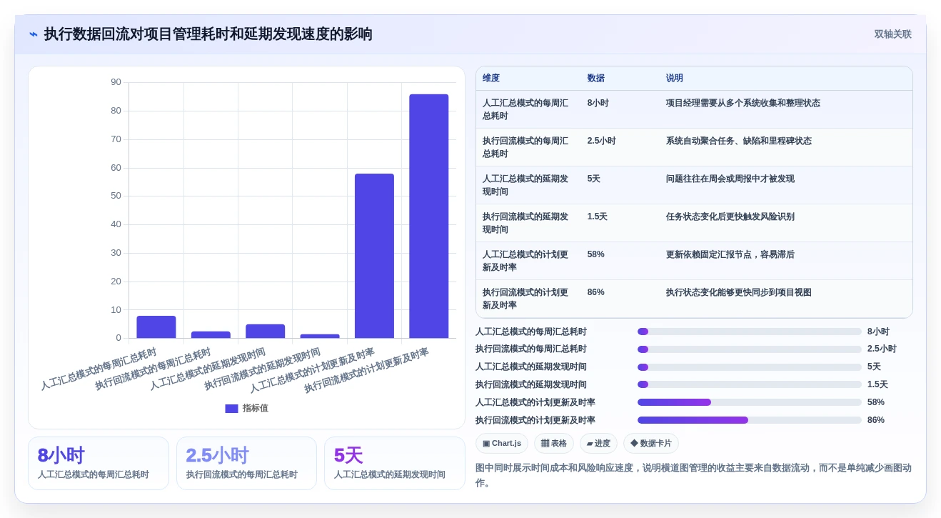Click progress bar valued 58%
The width and height of the screenshot is (941, 518).
click(750, 402)
